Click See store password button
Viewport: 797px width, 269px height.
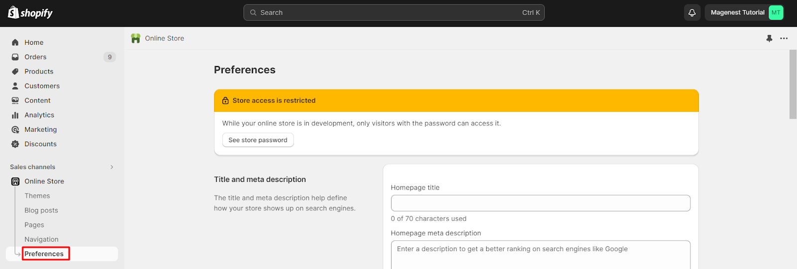(x=258, y=140)
